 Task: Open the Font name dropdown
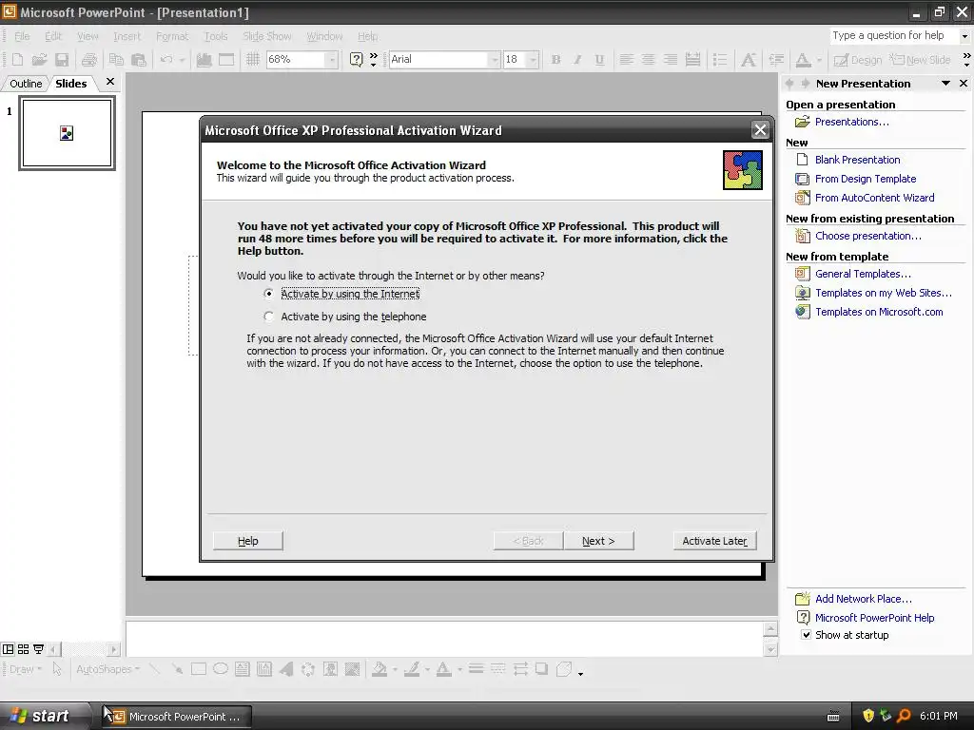[x=495, y=60]
